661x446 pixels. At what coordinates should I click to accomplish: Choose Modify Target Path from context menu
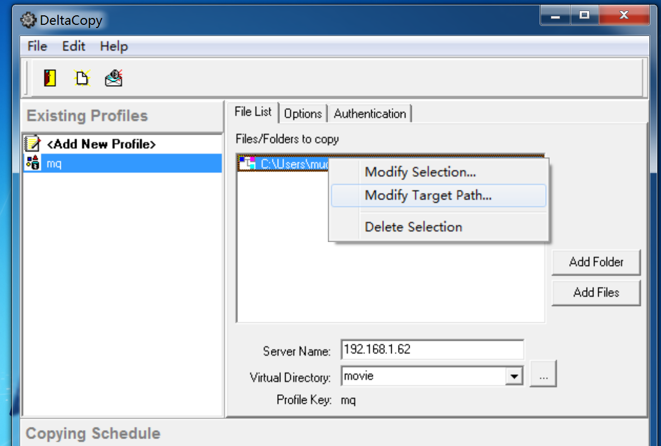click(x=428, y=196)
